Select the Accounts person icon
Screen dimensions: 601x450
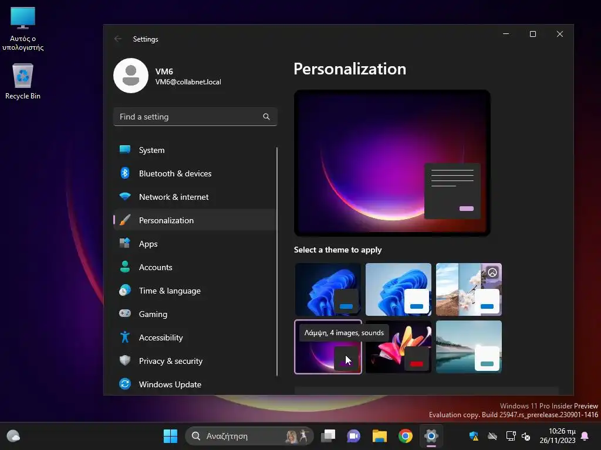[125, 267]
